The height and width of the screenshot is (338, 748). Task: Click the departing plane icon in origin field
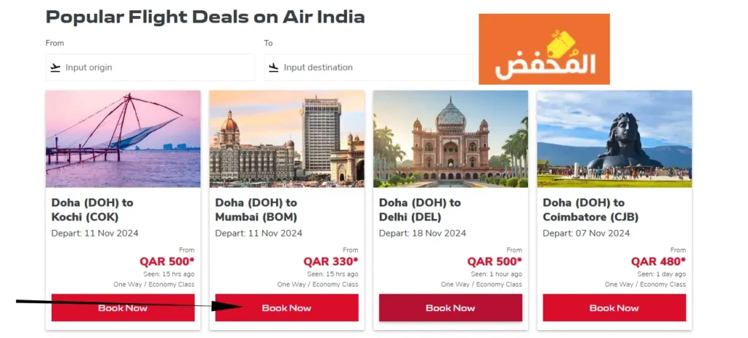click(56, 67)
